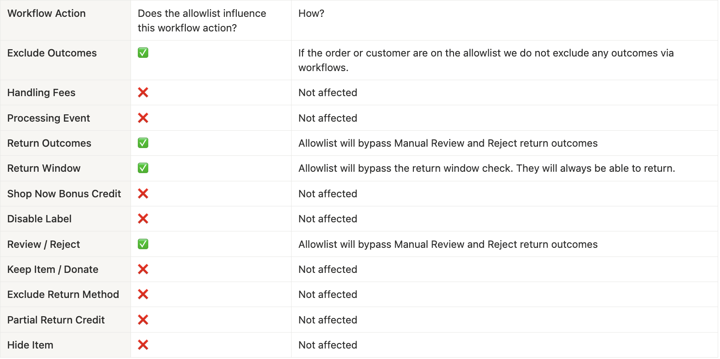
Task: Click the return window bypass explanation text
Action: 486,169
